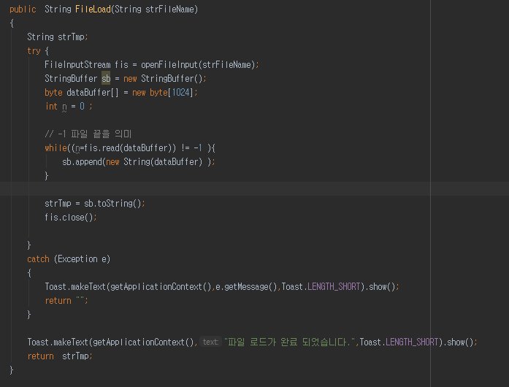Image resolution: width=509 pixels, height=387 pixels.
Task: Click the 'FileInputStream fis' declaration
Action: 86,64
